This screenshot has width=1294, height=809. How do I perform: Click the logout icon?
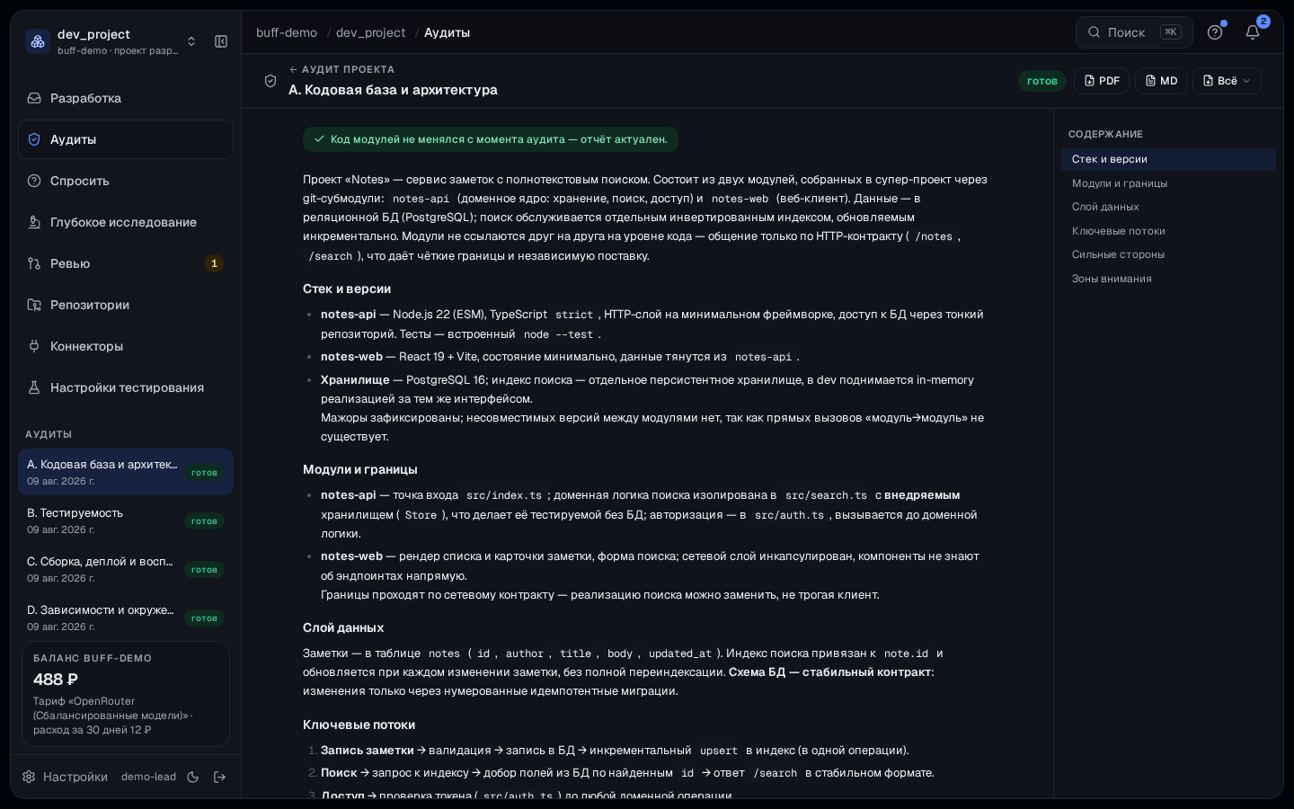219,777
